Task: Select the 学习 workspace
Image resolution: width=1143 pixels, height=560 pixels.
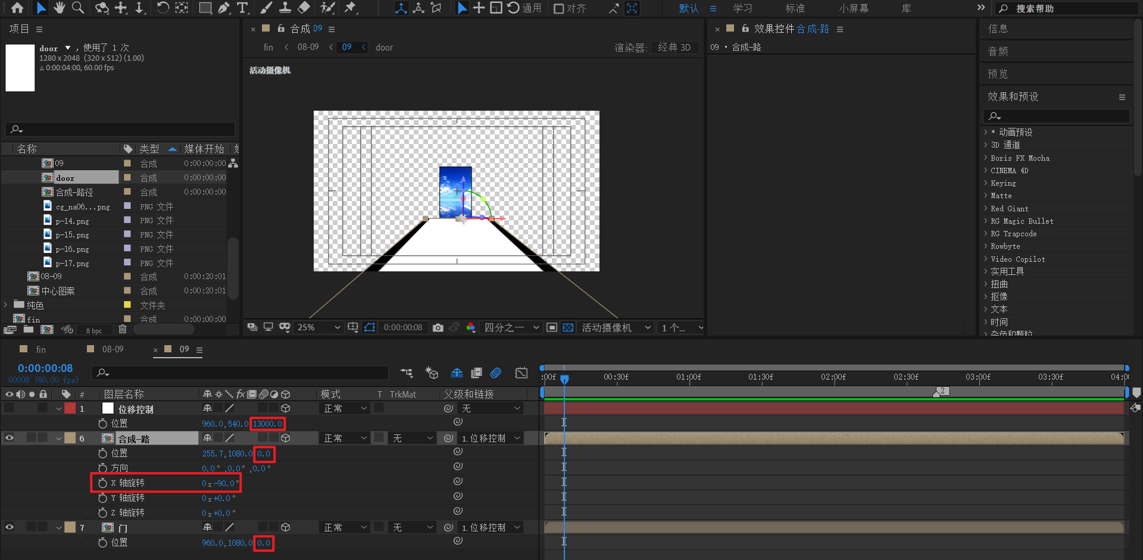Action: [742, 8]
